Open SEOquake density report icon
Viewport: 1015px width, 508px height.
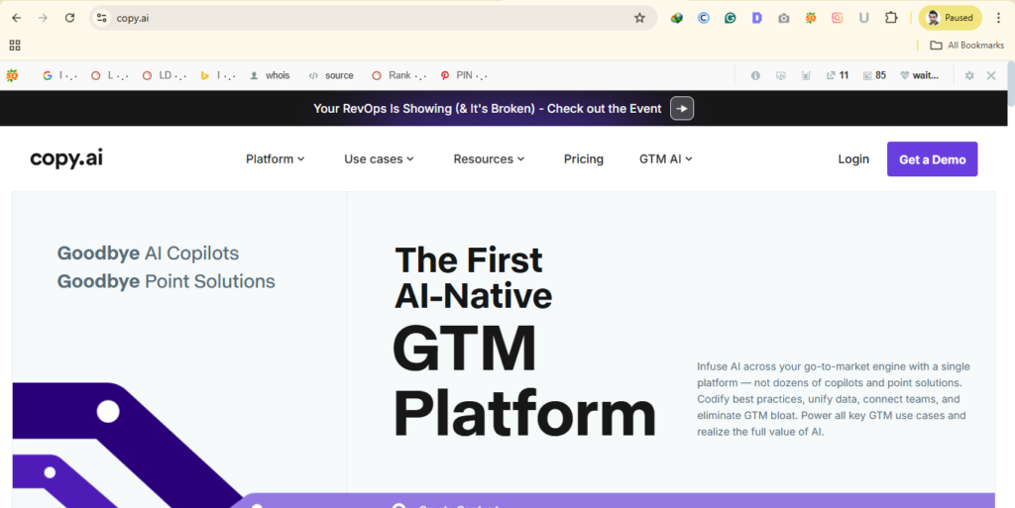pos(806,75)
